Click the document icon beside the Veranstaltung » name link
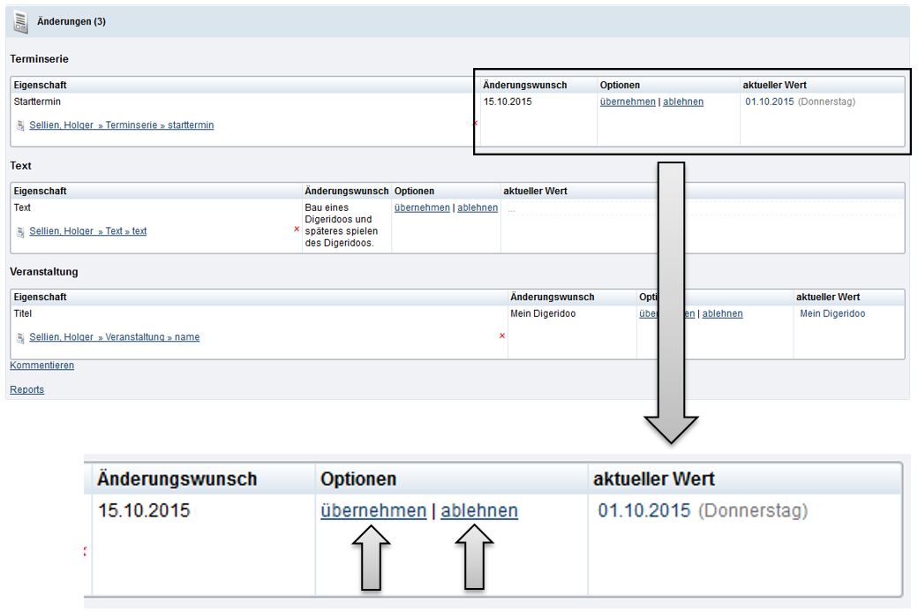918x611 pixels. click(x=20, y=337)
